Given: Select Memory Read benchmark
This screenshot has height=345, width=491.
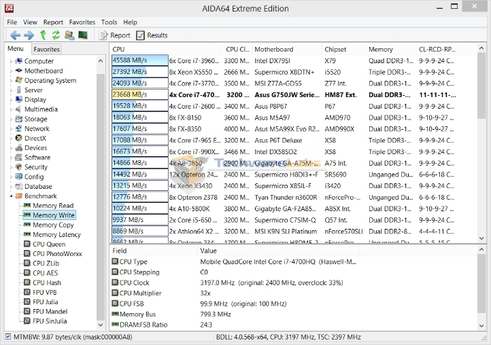Looking at the screenshot, I should [53, 206].
